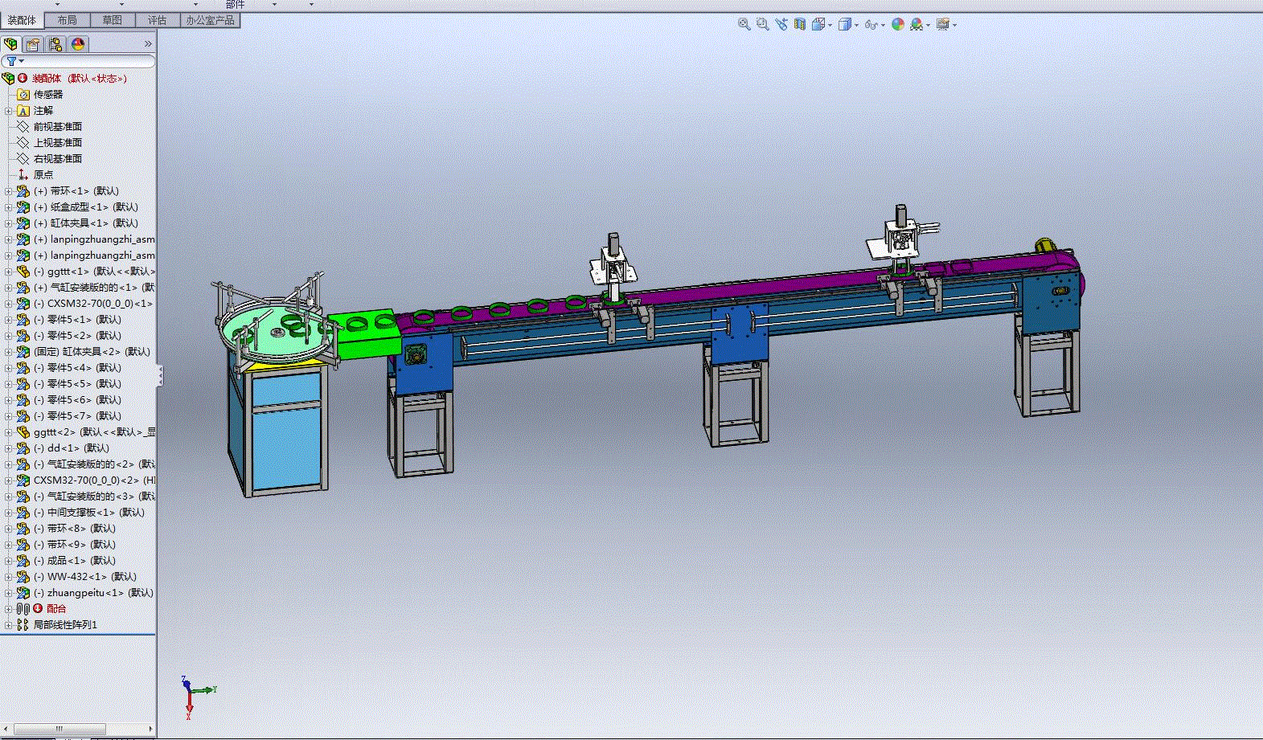
Task: Open the PropertyManager tab icon
Action: [x=33, y=44]
